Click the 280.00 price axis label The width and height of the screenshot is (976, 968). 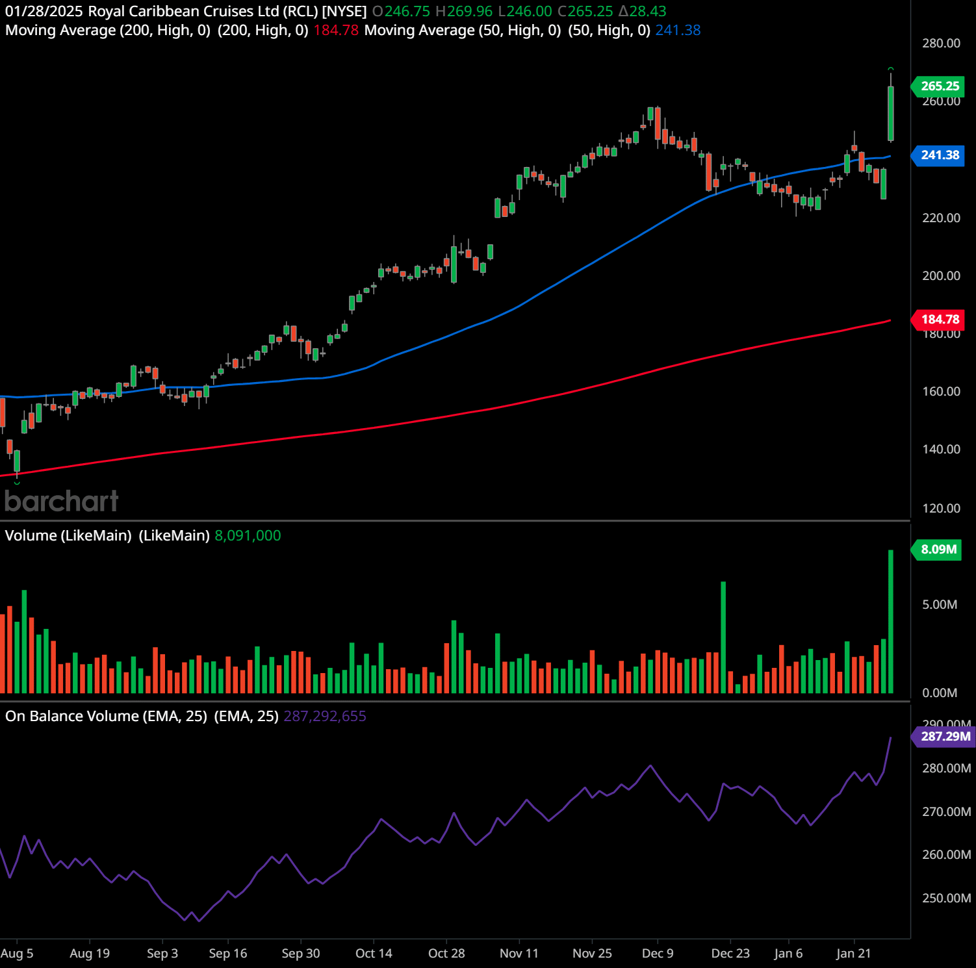(x=941, y=44)
